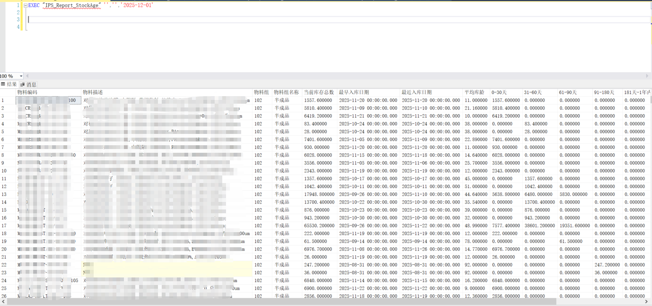Switch to the 结果 results tab
The width and height of the screenshot is (652, 306).
(9, 84)
